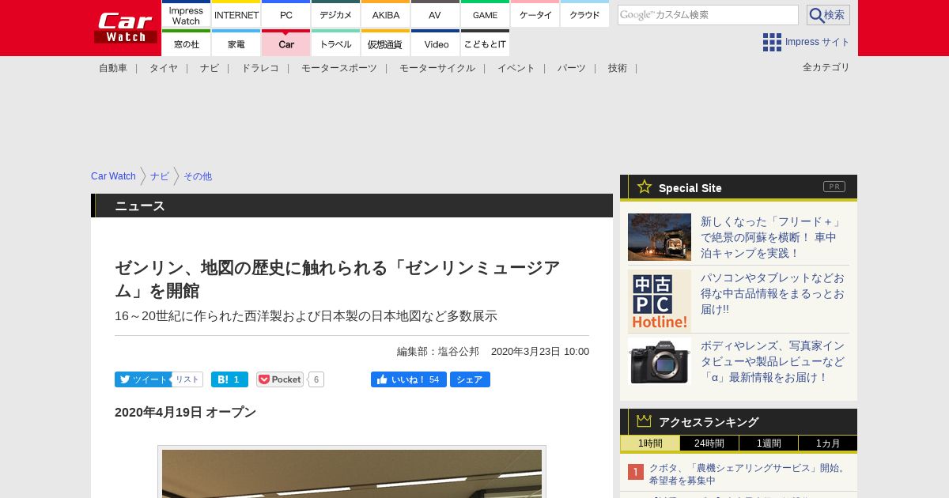Click the ナビ breadcrumb link

click(x=160, y=176)
